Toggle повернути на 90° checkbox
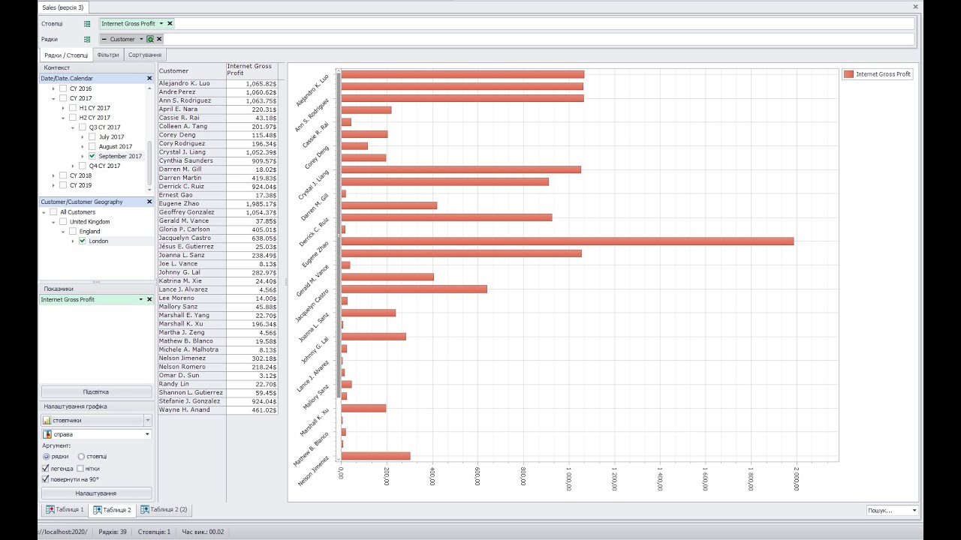The height and width of the screenshot is (540, 961). coord(46,479)
